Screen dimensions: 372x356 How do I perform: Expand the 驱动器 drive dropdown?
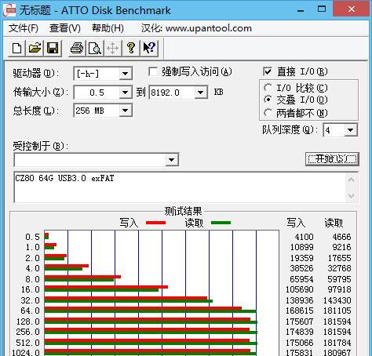(125, 74)
